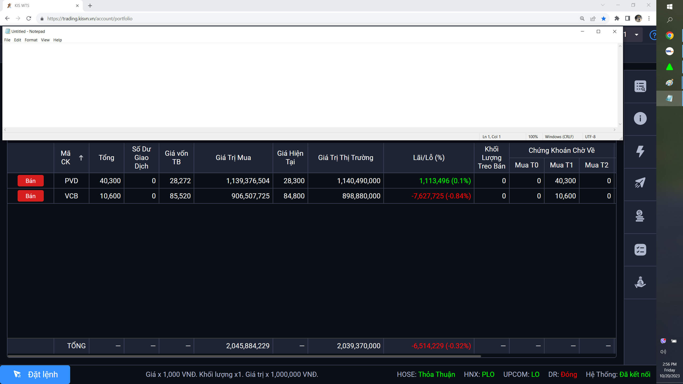Click the paper plane sidebar icon
The image size is (683, 384).
tap(640, 183)
